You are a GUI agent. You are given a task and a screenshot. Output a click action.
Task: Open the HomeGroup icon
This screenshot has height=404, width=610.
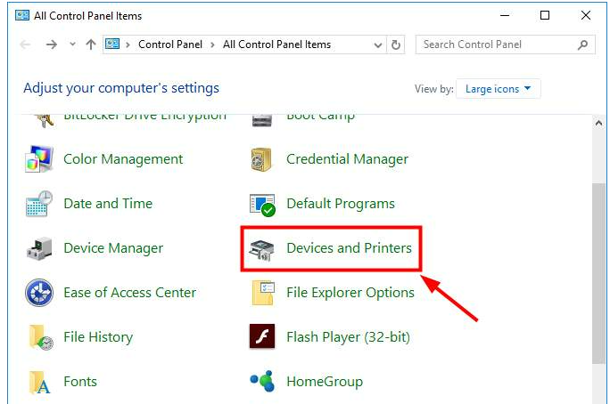coord(262,382)
